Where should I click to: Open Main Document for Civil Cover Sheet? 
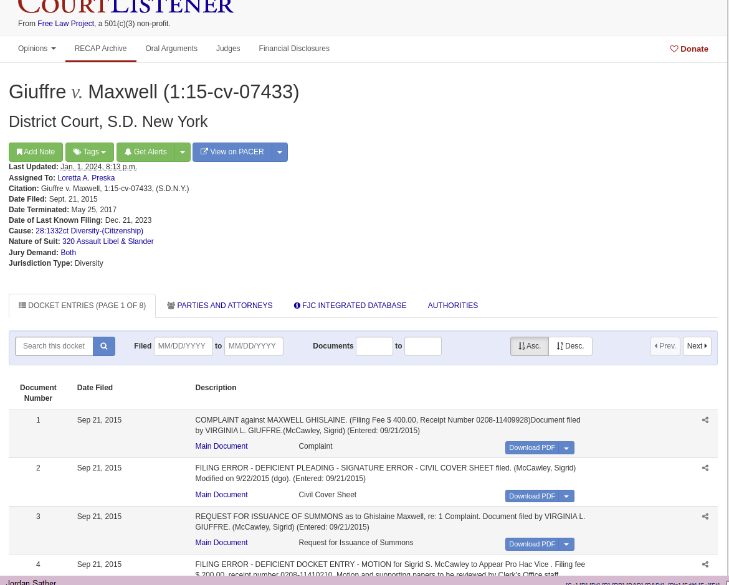click(221, 495)
